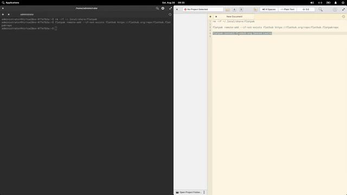Screen dimensions: 347x195
Task: Close the New Document tab
Action: [216, 17]
